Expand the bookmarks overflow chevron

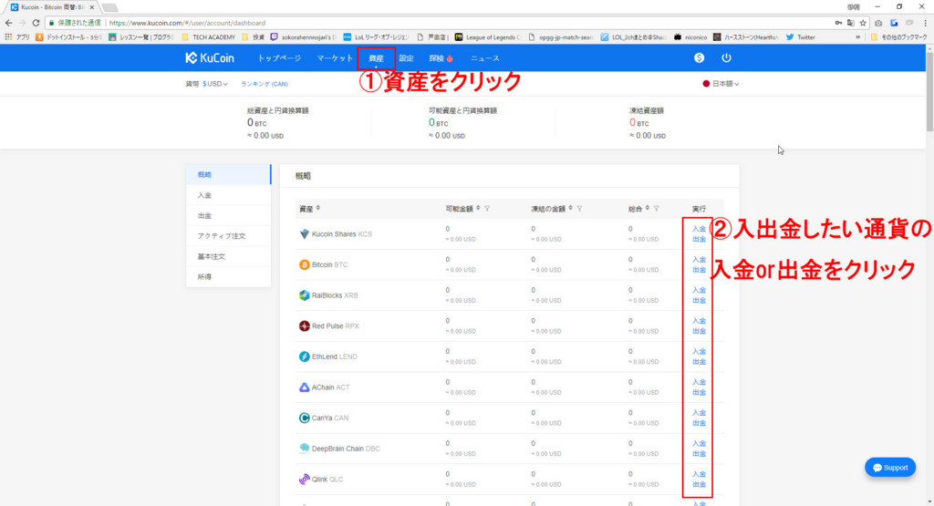tap(857, 36)
